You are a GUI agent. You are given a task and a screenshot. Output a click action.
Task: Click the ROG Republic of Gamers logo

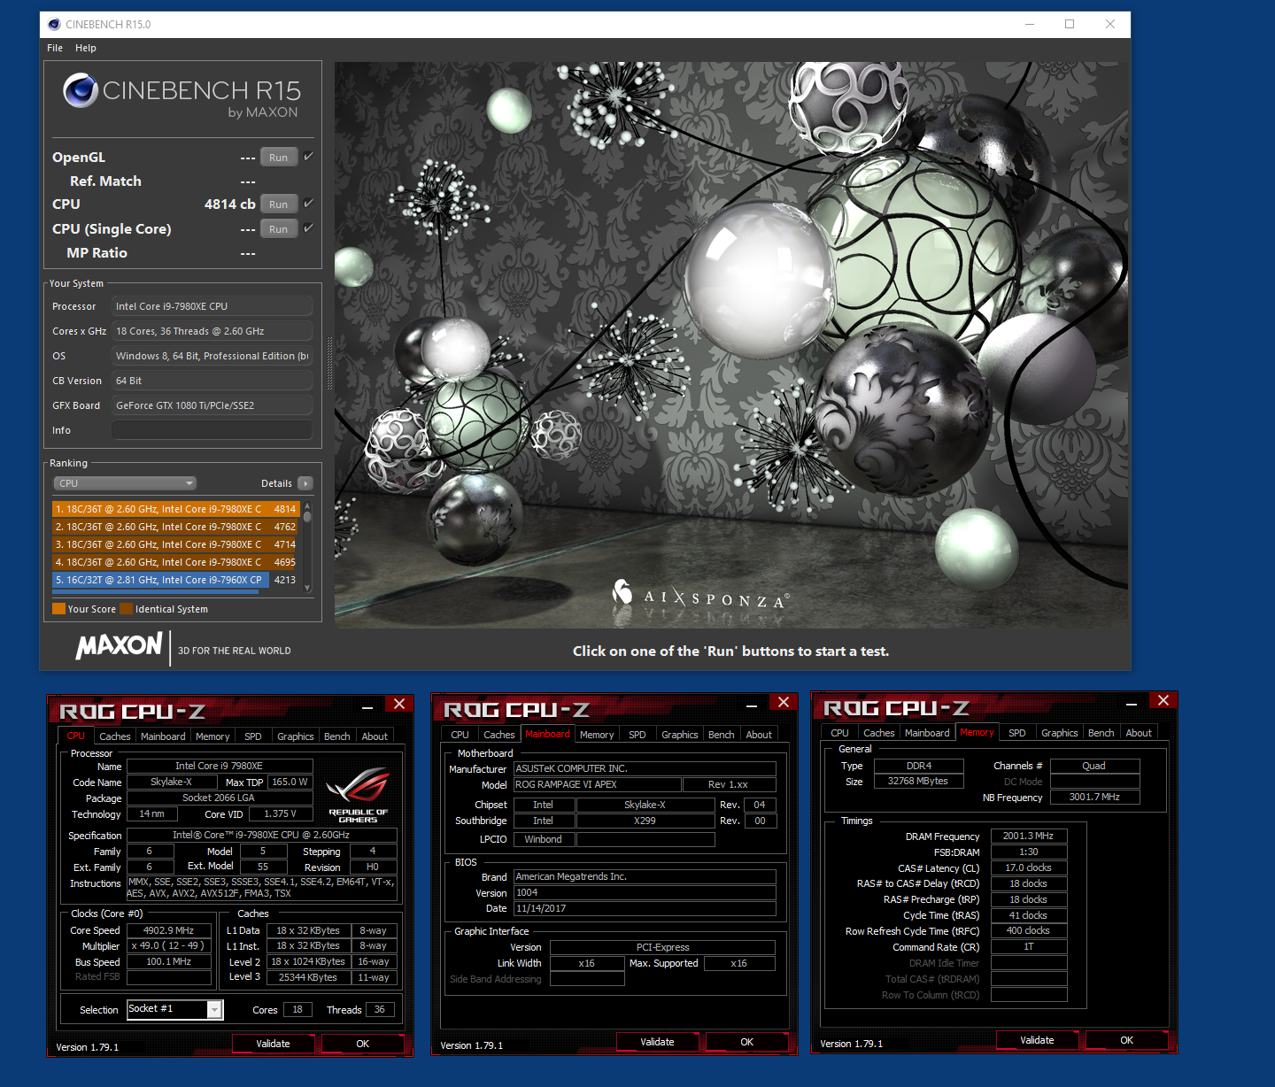point(358,795)
